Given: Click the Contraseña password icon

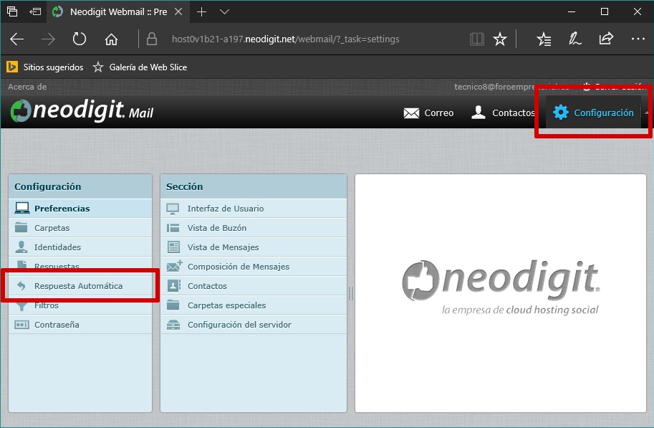Looking at the screenshot, I should click(21, 325).
